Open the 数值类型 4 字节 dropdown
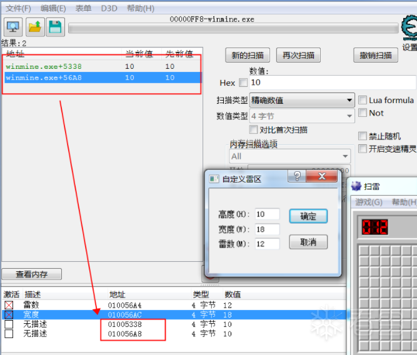The width and height of the screenshot is (417, 355). tap(302, 116)
